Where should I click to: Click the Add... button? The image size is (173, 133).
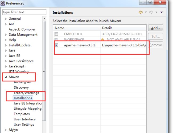coord(155,28)
